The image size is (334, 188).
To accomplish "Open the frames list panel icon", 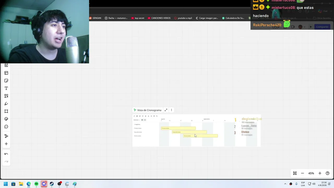I will [x=295, y=173].
